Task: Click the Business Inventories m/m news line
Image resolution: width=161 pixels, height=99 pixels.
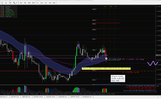Action: tap(139, 91)
